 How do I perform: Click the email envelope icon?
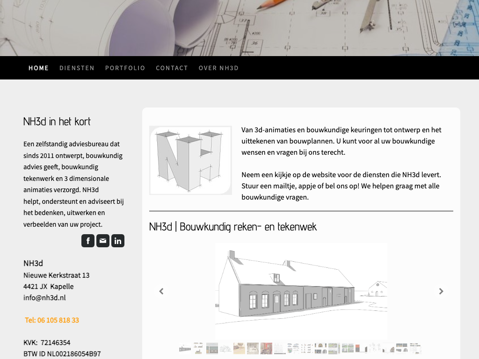coord(103,241)
